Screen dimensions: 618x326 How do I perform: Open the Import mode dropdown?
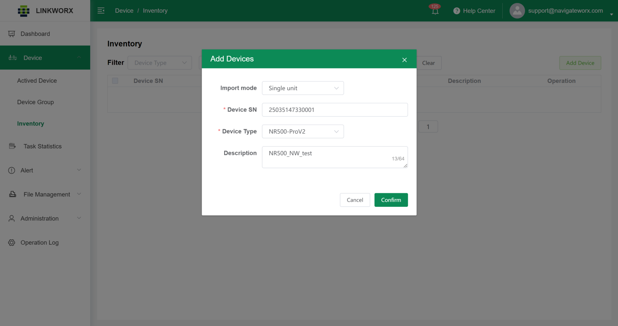click(x=303, y=88)
